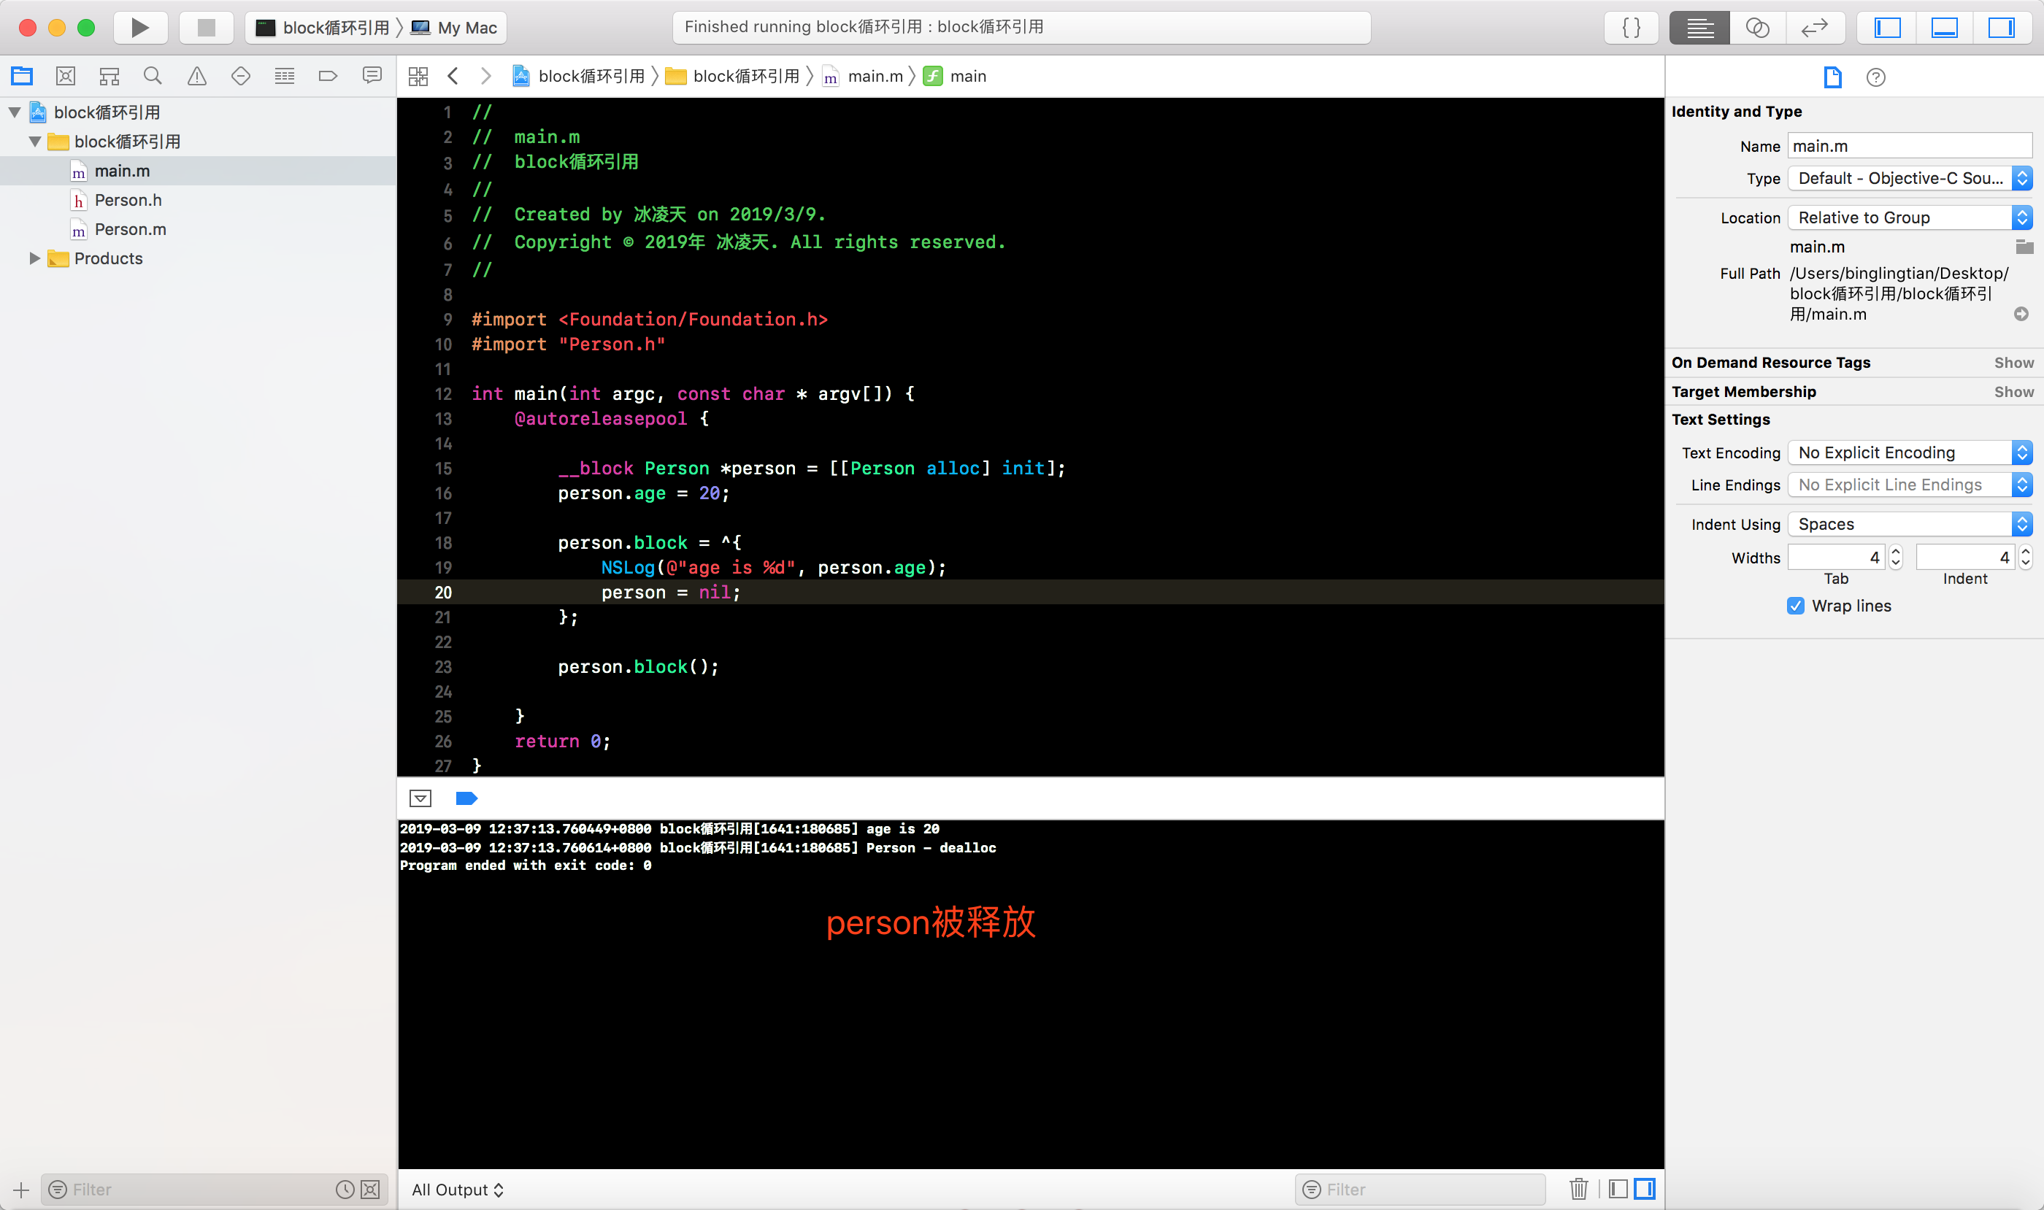Edit the file Name field
This screenshot has width=2044, height=1210.
[x=1910, y=146]
